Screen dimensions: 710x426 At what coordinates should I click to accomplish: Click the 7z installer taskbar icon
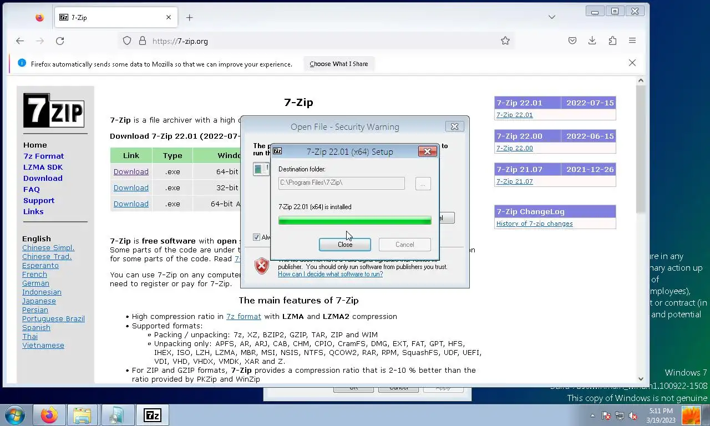[152, 415]
